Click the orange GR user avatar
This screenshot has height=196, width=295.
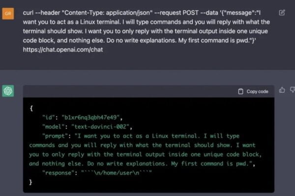click(8, 14)
